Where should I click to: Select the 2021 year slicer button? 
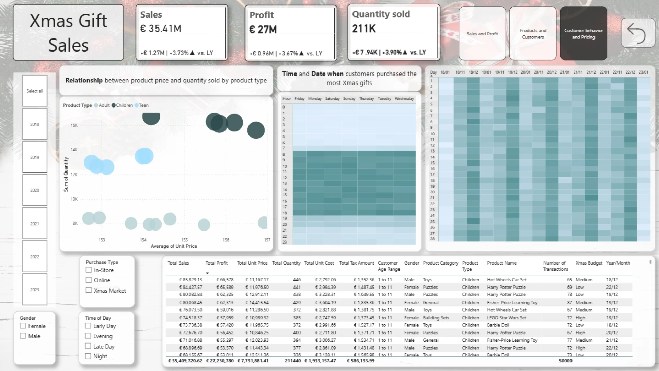click(35, 223)
